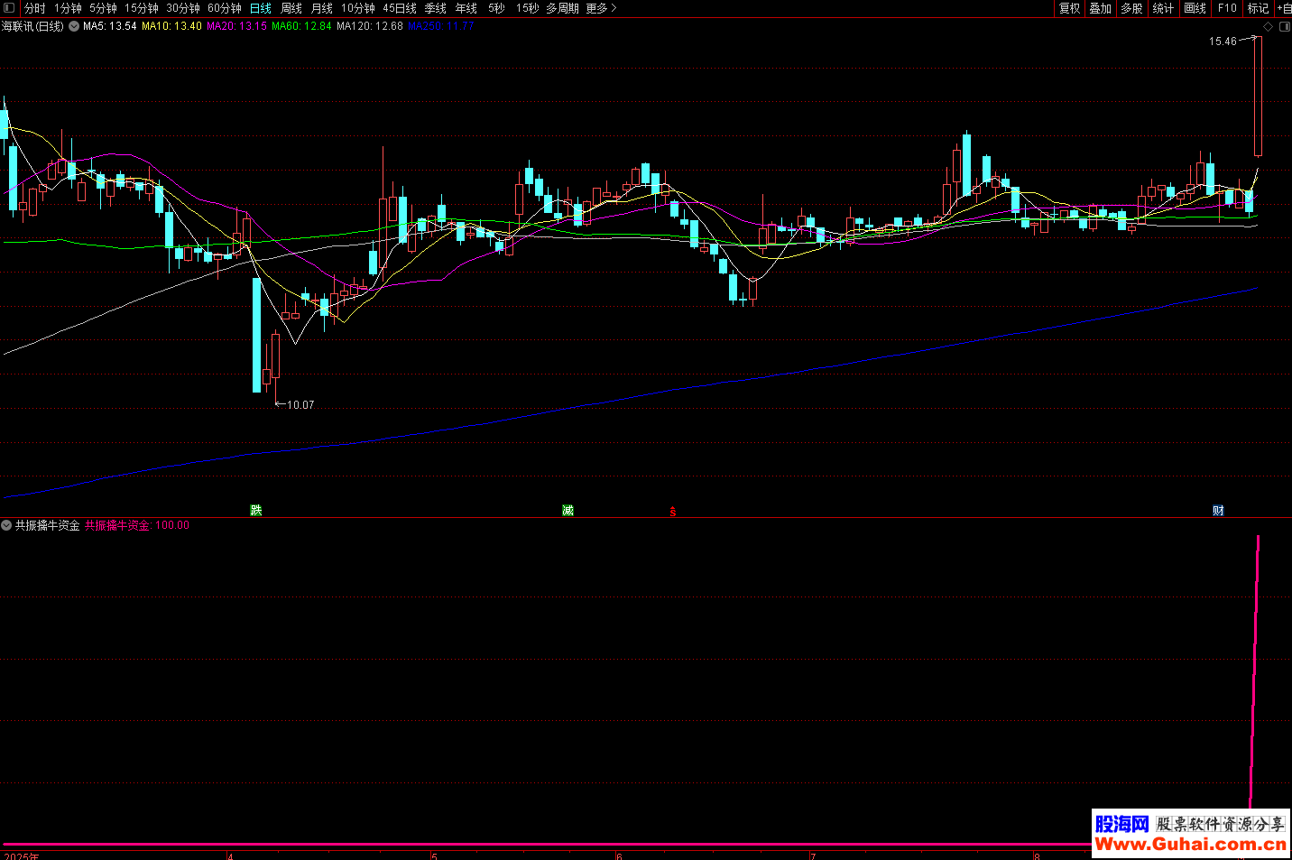Open the 更多 periods expander
The image size is (1292, 860).
(602, 8)
